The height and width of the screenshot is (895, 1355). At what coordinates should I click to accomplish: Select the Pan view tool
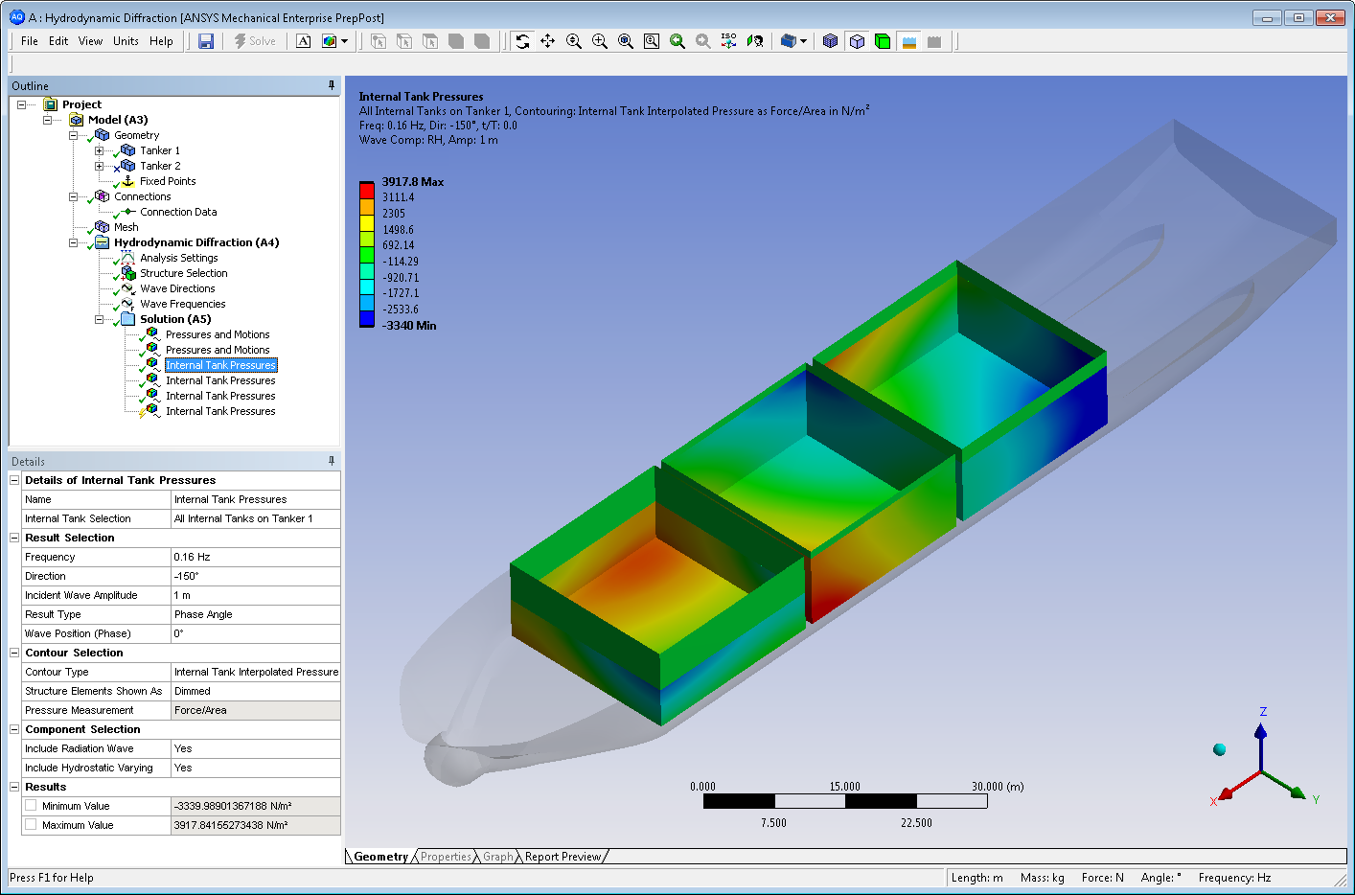[x=548, y=41]
